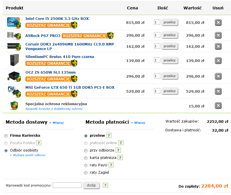
Task: Recalculate quantity for MSI GeForce GTX 650
Action: point(170,91)
